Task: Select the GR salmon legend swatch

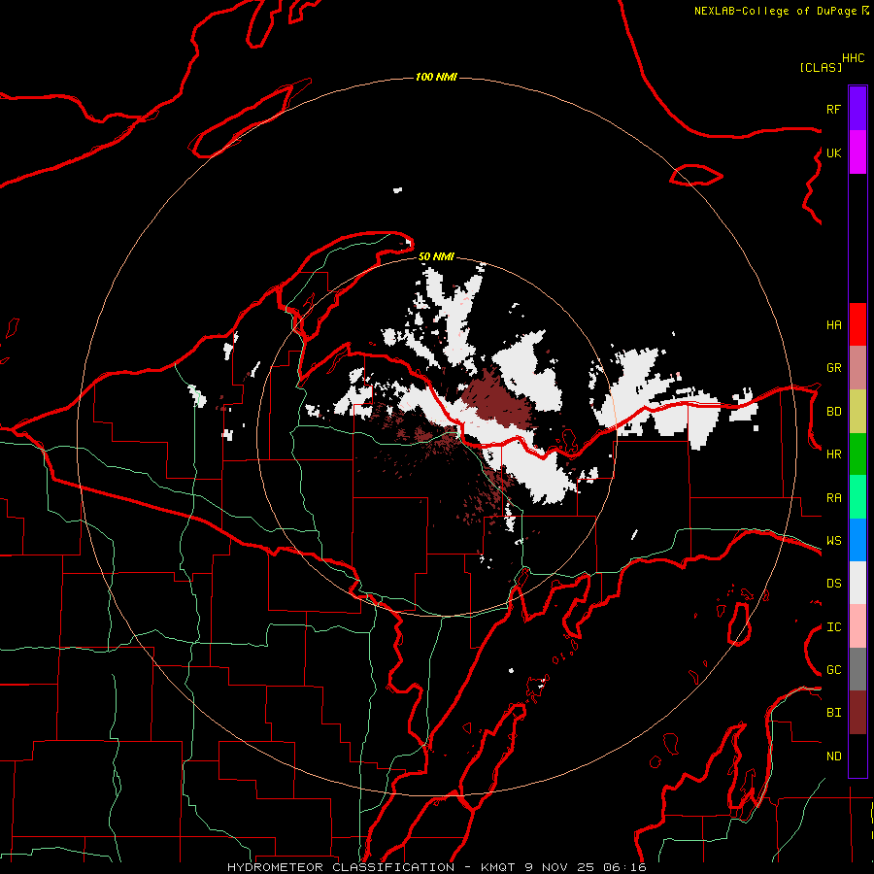Action: [857, 368]
